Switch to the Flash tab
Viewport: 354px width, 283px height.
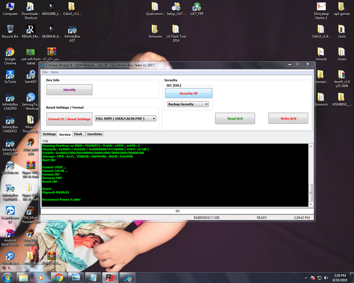point(78,134)
